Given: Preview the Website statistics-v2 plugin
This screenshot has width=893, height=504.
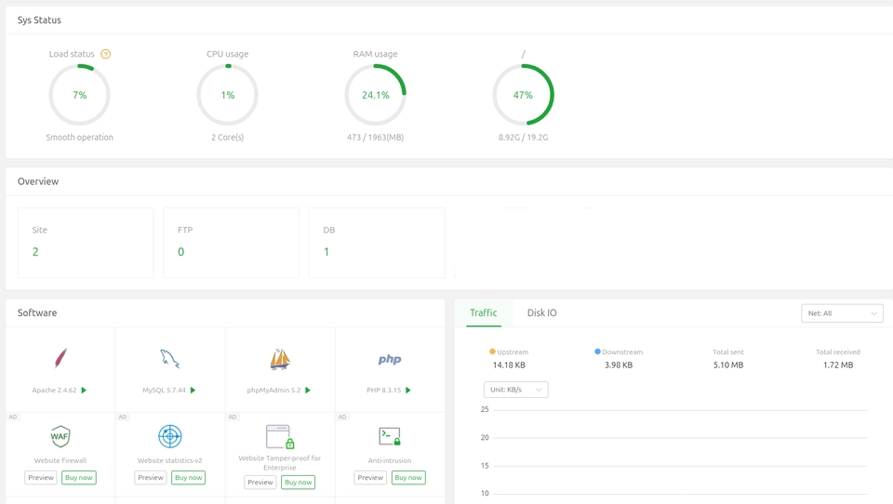Looking at the screenshot, I should pyautogui.click(x=151, y=477).
